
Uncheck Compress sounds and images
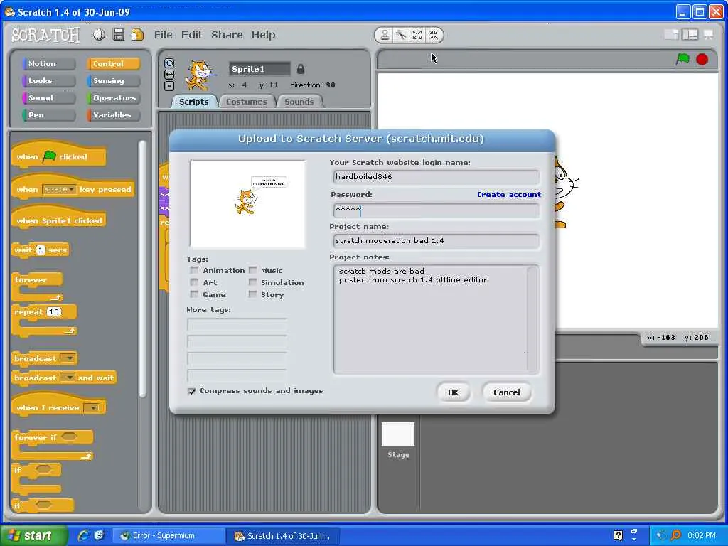tap(192, 391)
